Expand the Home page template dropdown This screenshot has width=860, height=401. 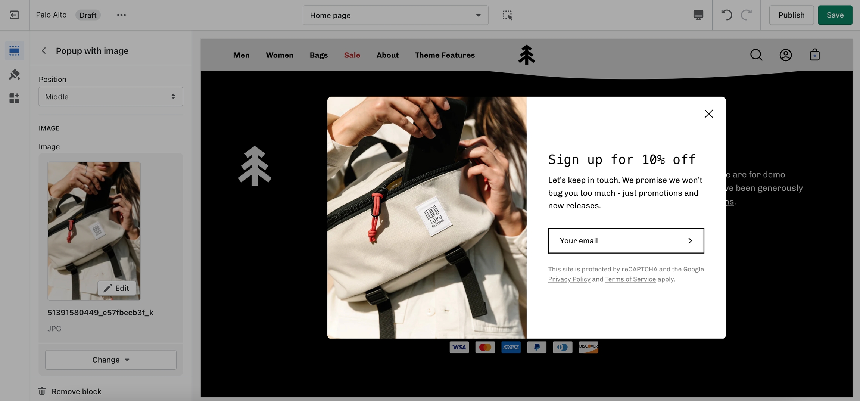pyautogui.click(x=395, y=15)
